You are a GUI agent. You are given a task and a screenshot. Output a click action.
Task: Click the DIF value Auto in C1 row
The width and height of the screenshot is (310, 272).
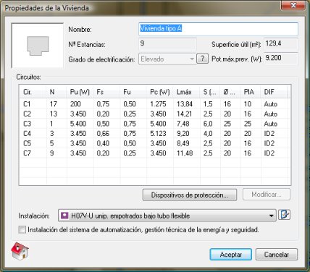tap(271, 104)
